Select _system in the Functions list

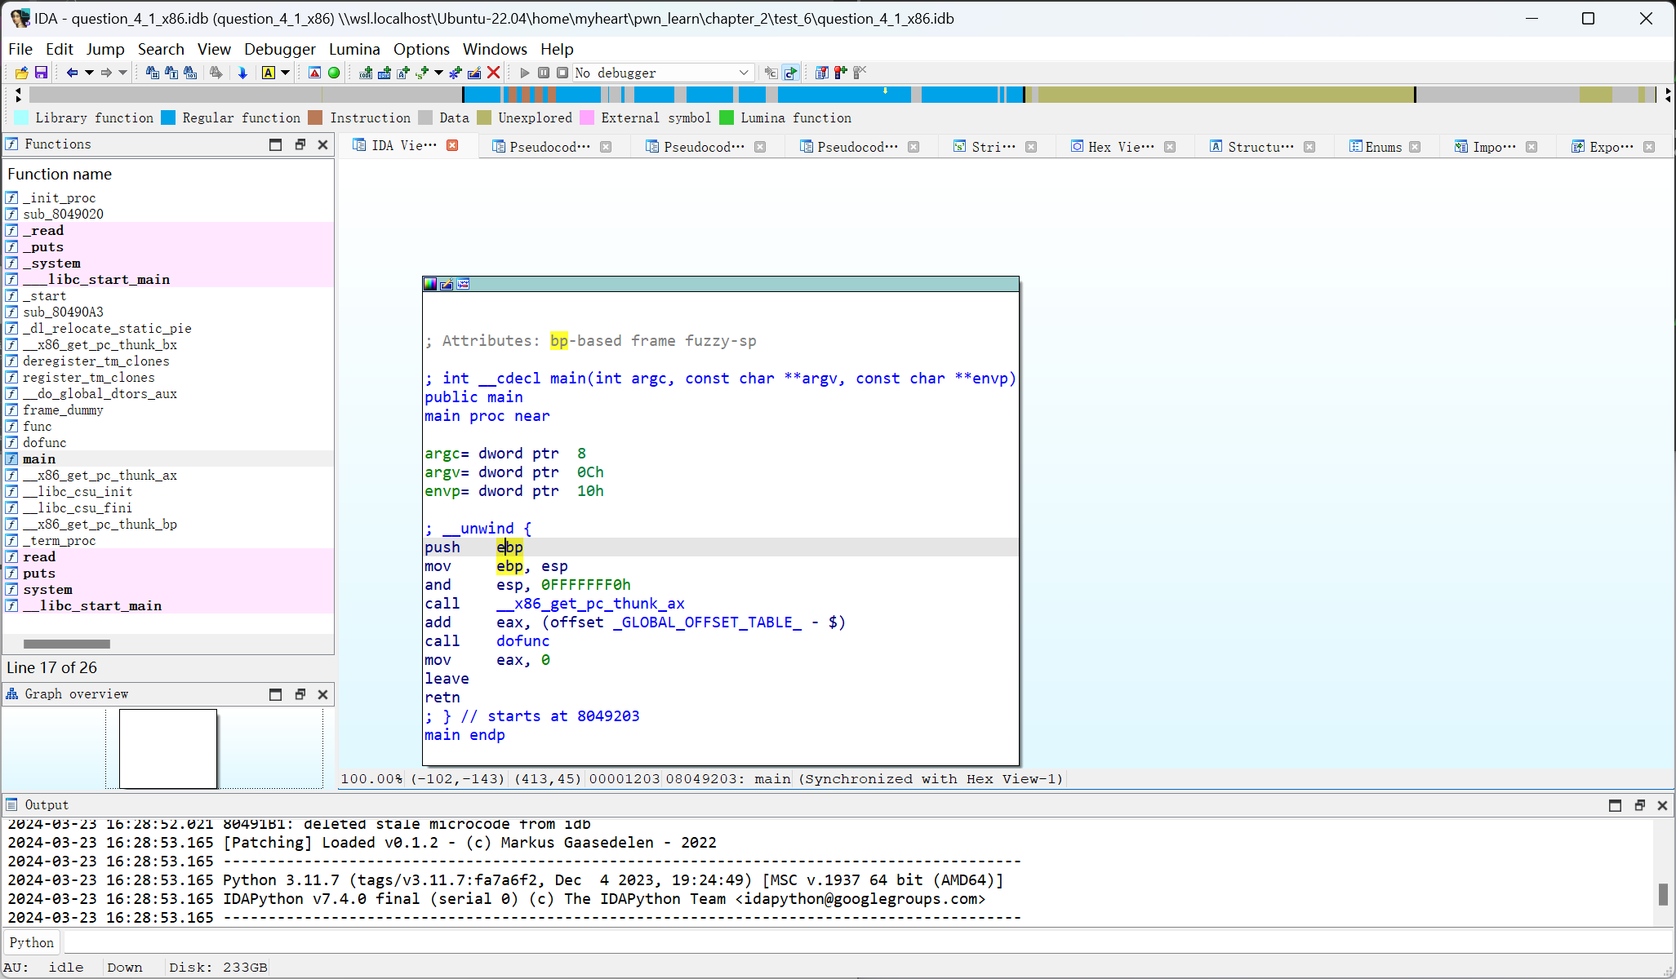click(x=51, y=263)
